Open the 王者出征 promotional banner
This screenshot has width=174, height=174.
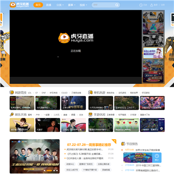35,156
